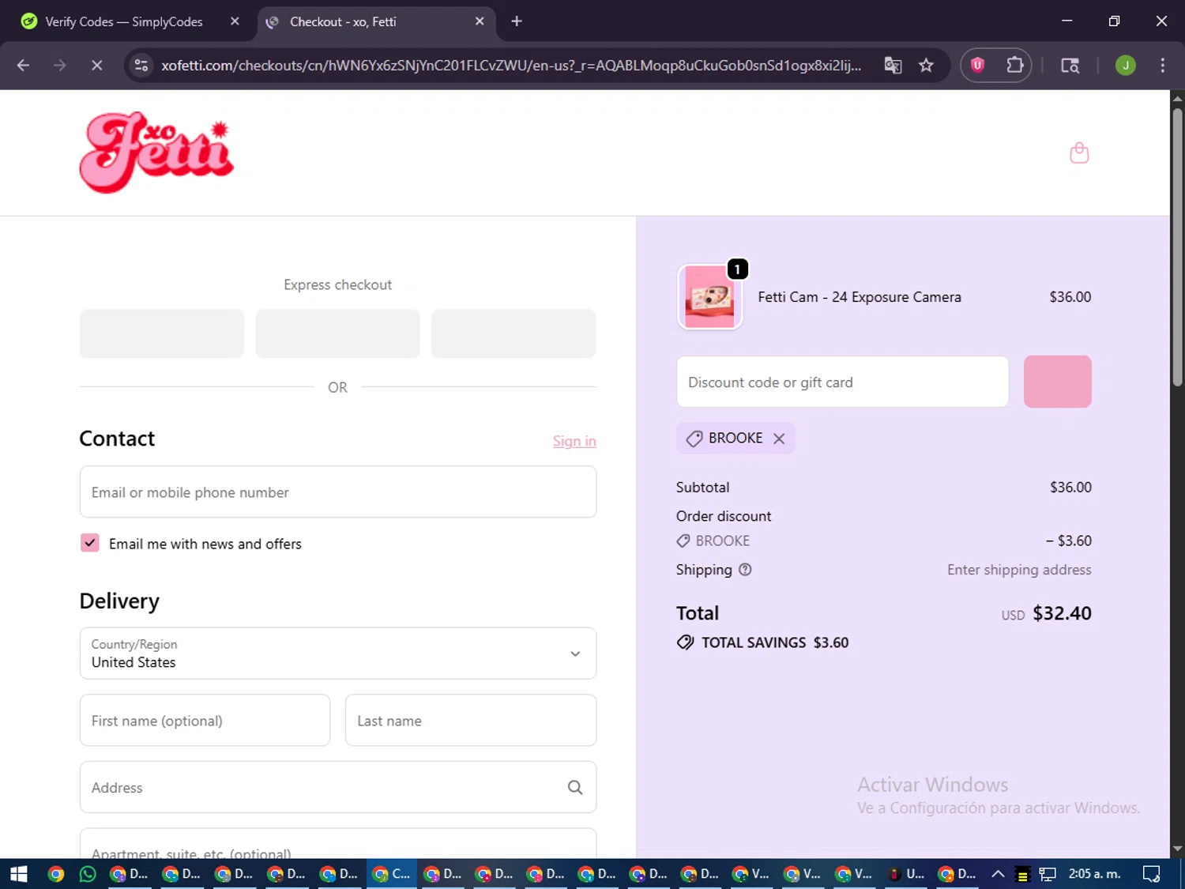
Task: Click the pink apply discount button
Action: 1057,382
